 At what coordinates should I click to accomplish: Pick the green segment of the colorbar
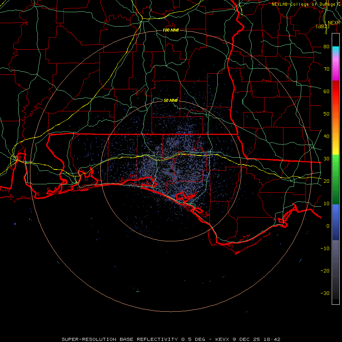coord(336,179)
